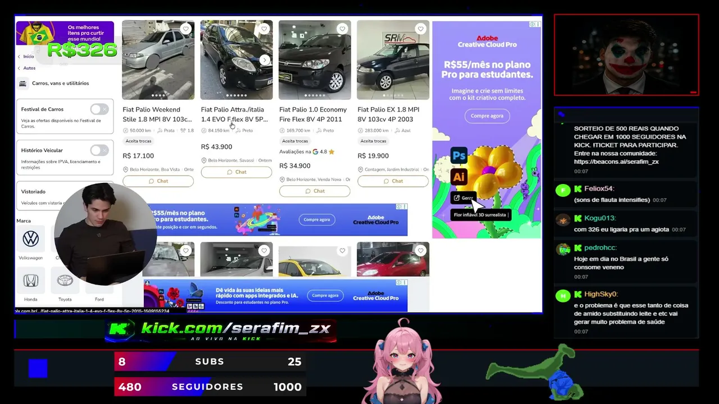719x404 pixels.
Task: Go back to Autos breadcrumb
Action: [29, 68]
